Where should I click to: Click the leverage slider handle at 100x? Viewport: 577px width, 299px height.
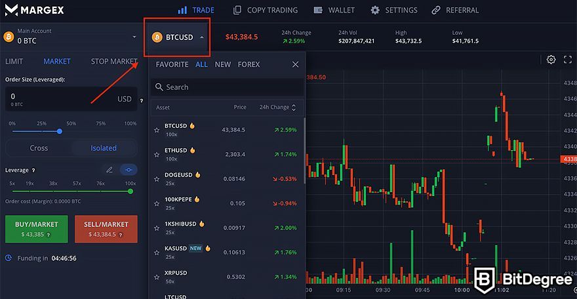pos(130,191)
